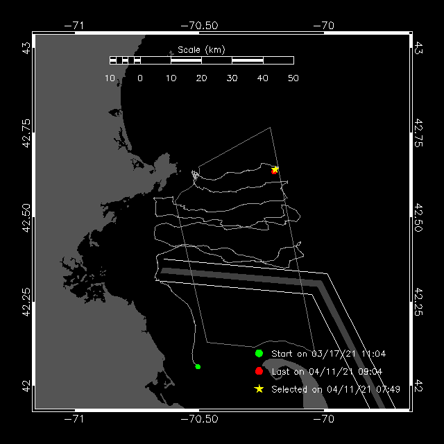Click the scale bar graphic
The height and width of the screenshot is (444, 444).
(202, 60)
